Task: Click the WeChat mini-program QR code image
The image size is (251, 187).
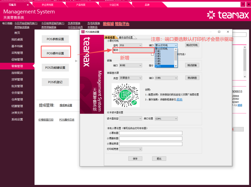Action: coord(125,95)
